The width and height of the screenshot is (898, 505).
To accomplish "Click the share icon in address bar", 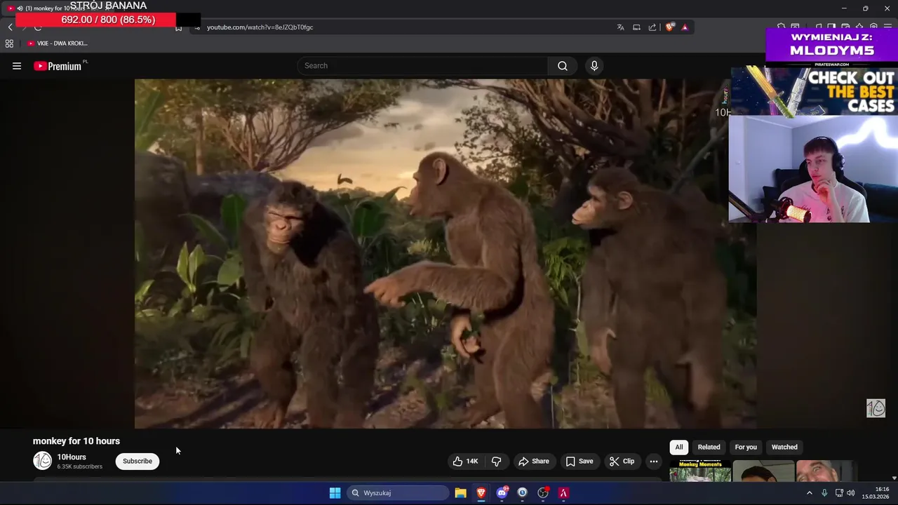I will [x=652, y=27].
